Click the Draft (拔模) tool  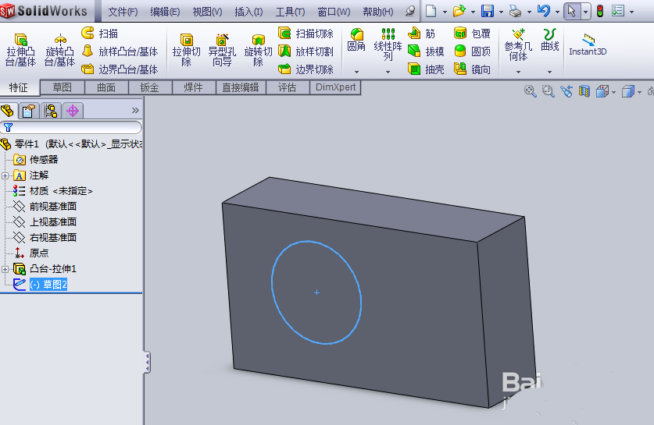coord(426,51)
